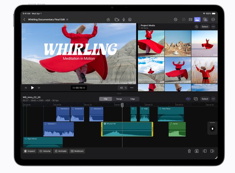Toggle timeline snapping icon
The image size is (235, 173).
(x=188, y=99)
